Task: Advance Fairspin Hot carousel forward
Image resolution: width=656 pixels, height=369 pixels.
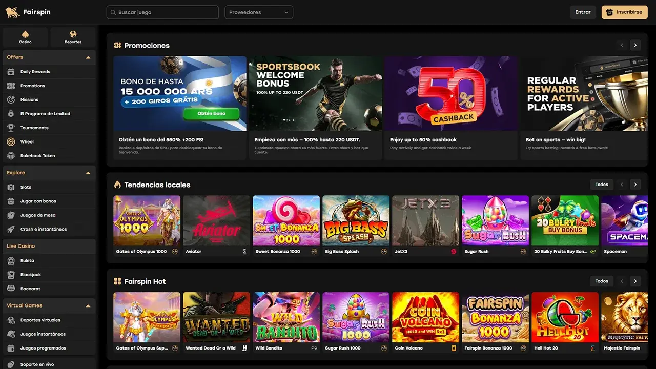Action: pos(635,281)
